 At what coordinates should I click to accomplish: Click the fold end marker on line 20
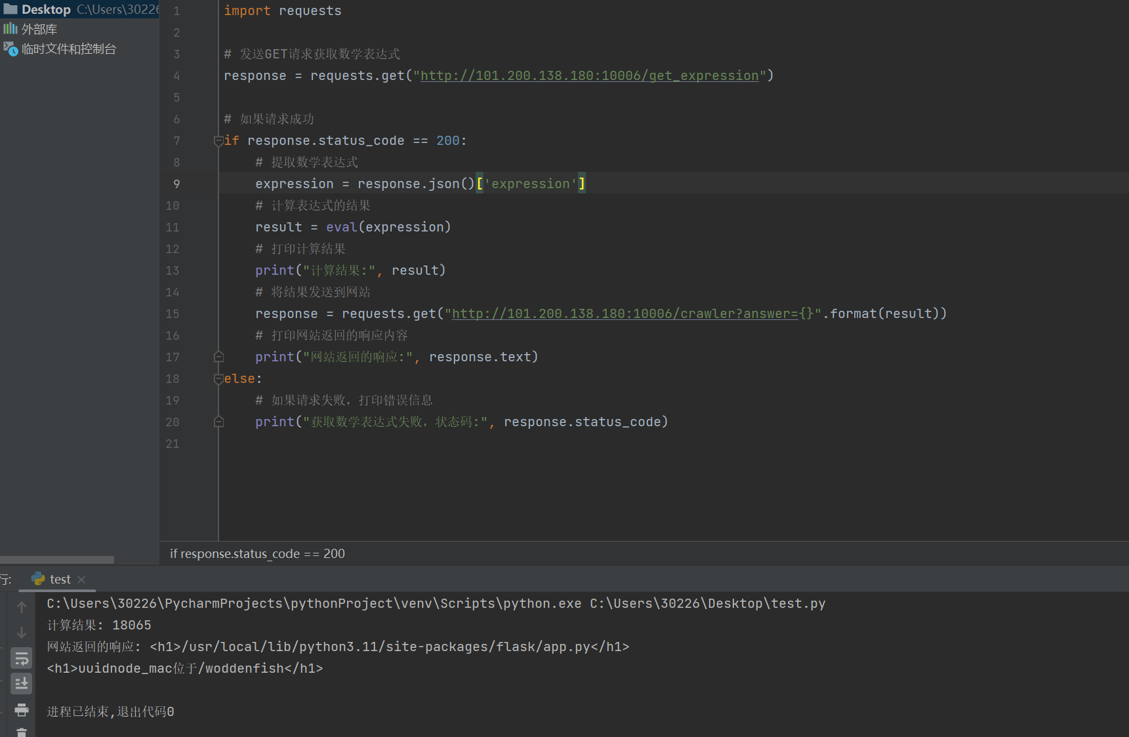pyautogui.click(x=218, y=422)
